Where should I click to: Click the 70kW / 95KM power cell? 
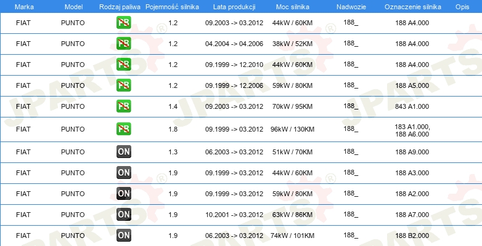tap(292, 106)
